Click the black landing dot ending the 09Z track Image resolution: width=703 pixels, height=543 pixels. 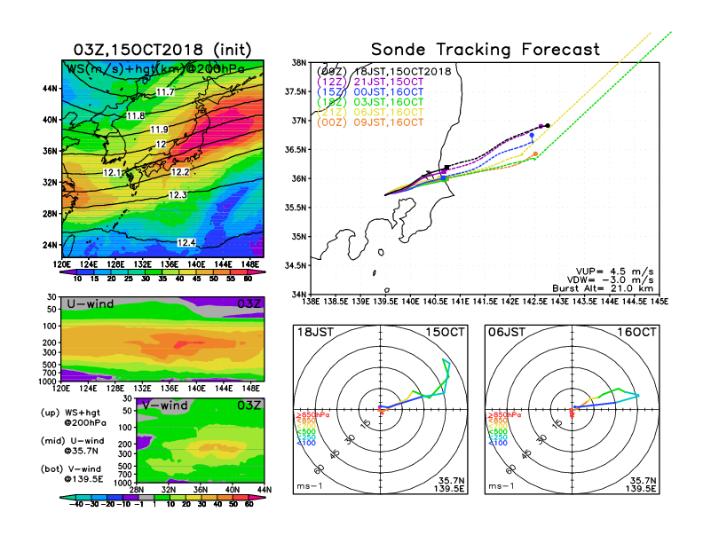coord(548,126)
